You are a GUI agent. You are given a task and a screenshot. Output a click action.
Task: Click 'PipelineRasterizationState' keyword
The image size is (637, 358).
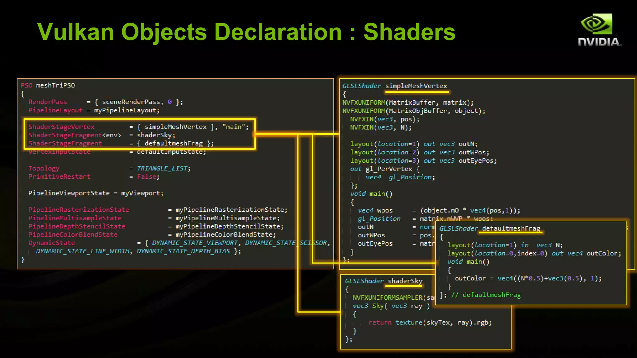(x=79, y=210)
